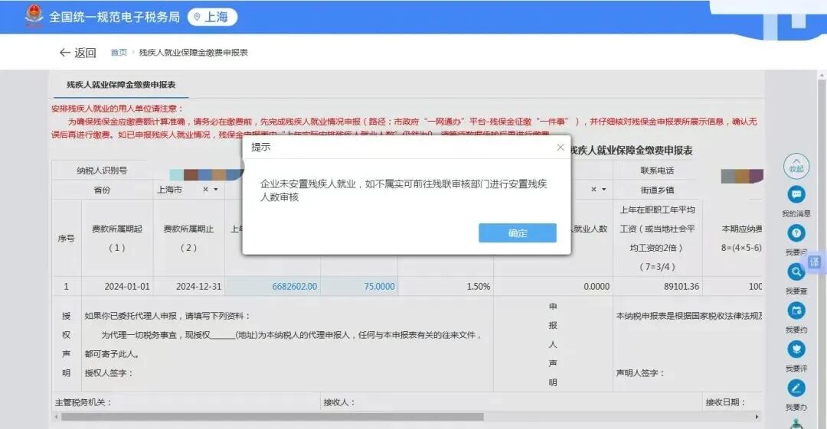The height and width of the screenshot is (429, 827).
Task: Close the 提示 dialog with the X icon
Action: (561, 147)
